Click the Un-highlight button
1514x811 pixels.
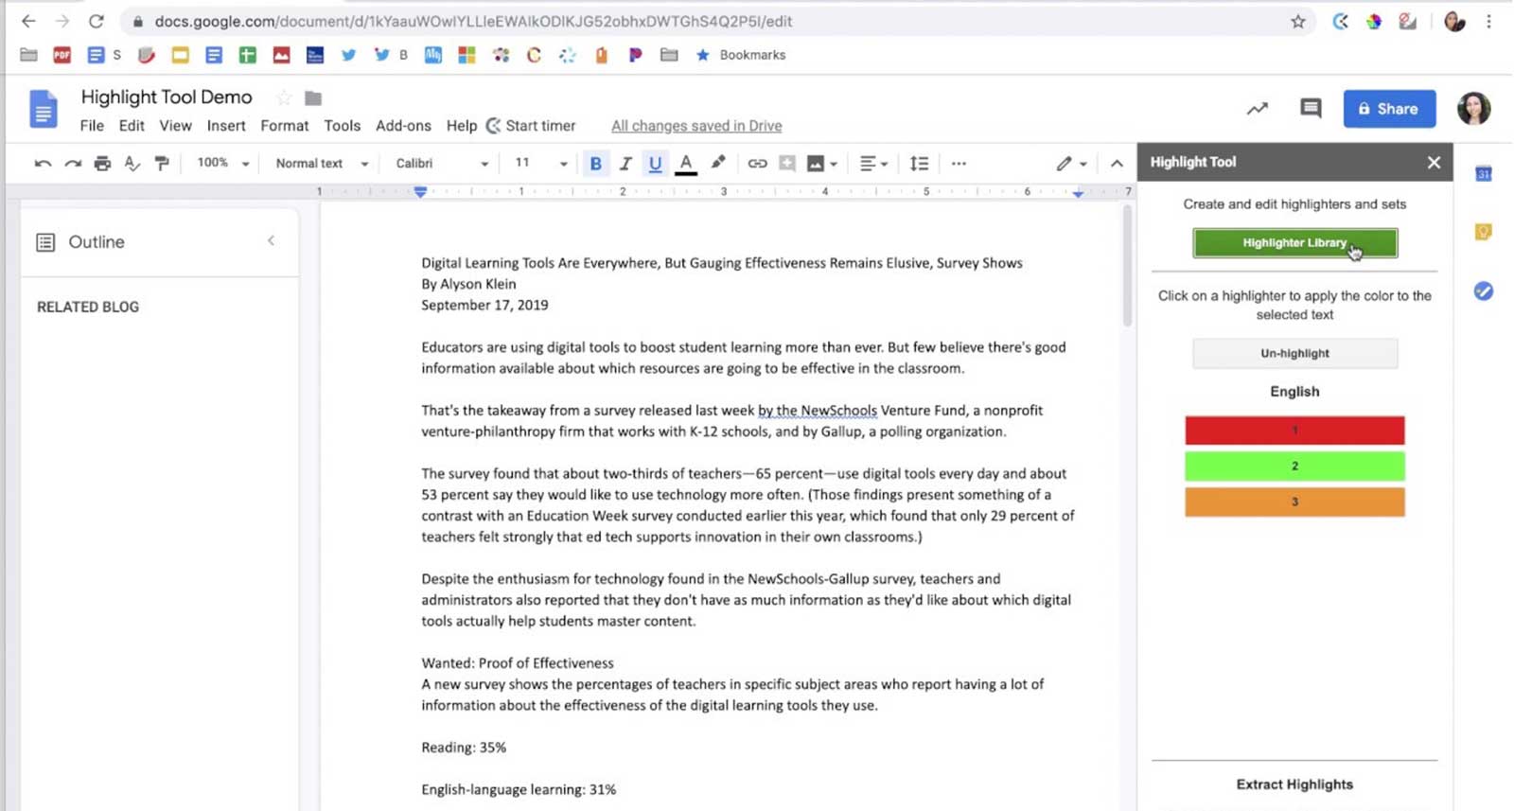[1294, 353]
